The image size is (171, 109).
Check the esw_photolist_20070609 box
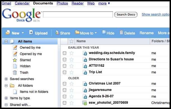click(x=65, y=103)
